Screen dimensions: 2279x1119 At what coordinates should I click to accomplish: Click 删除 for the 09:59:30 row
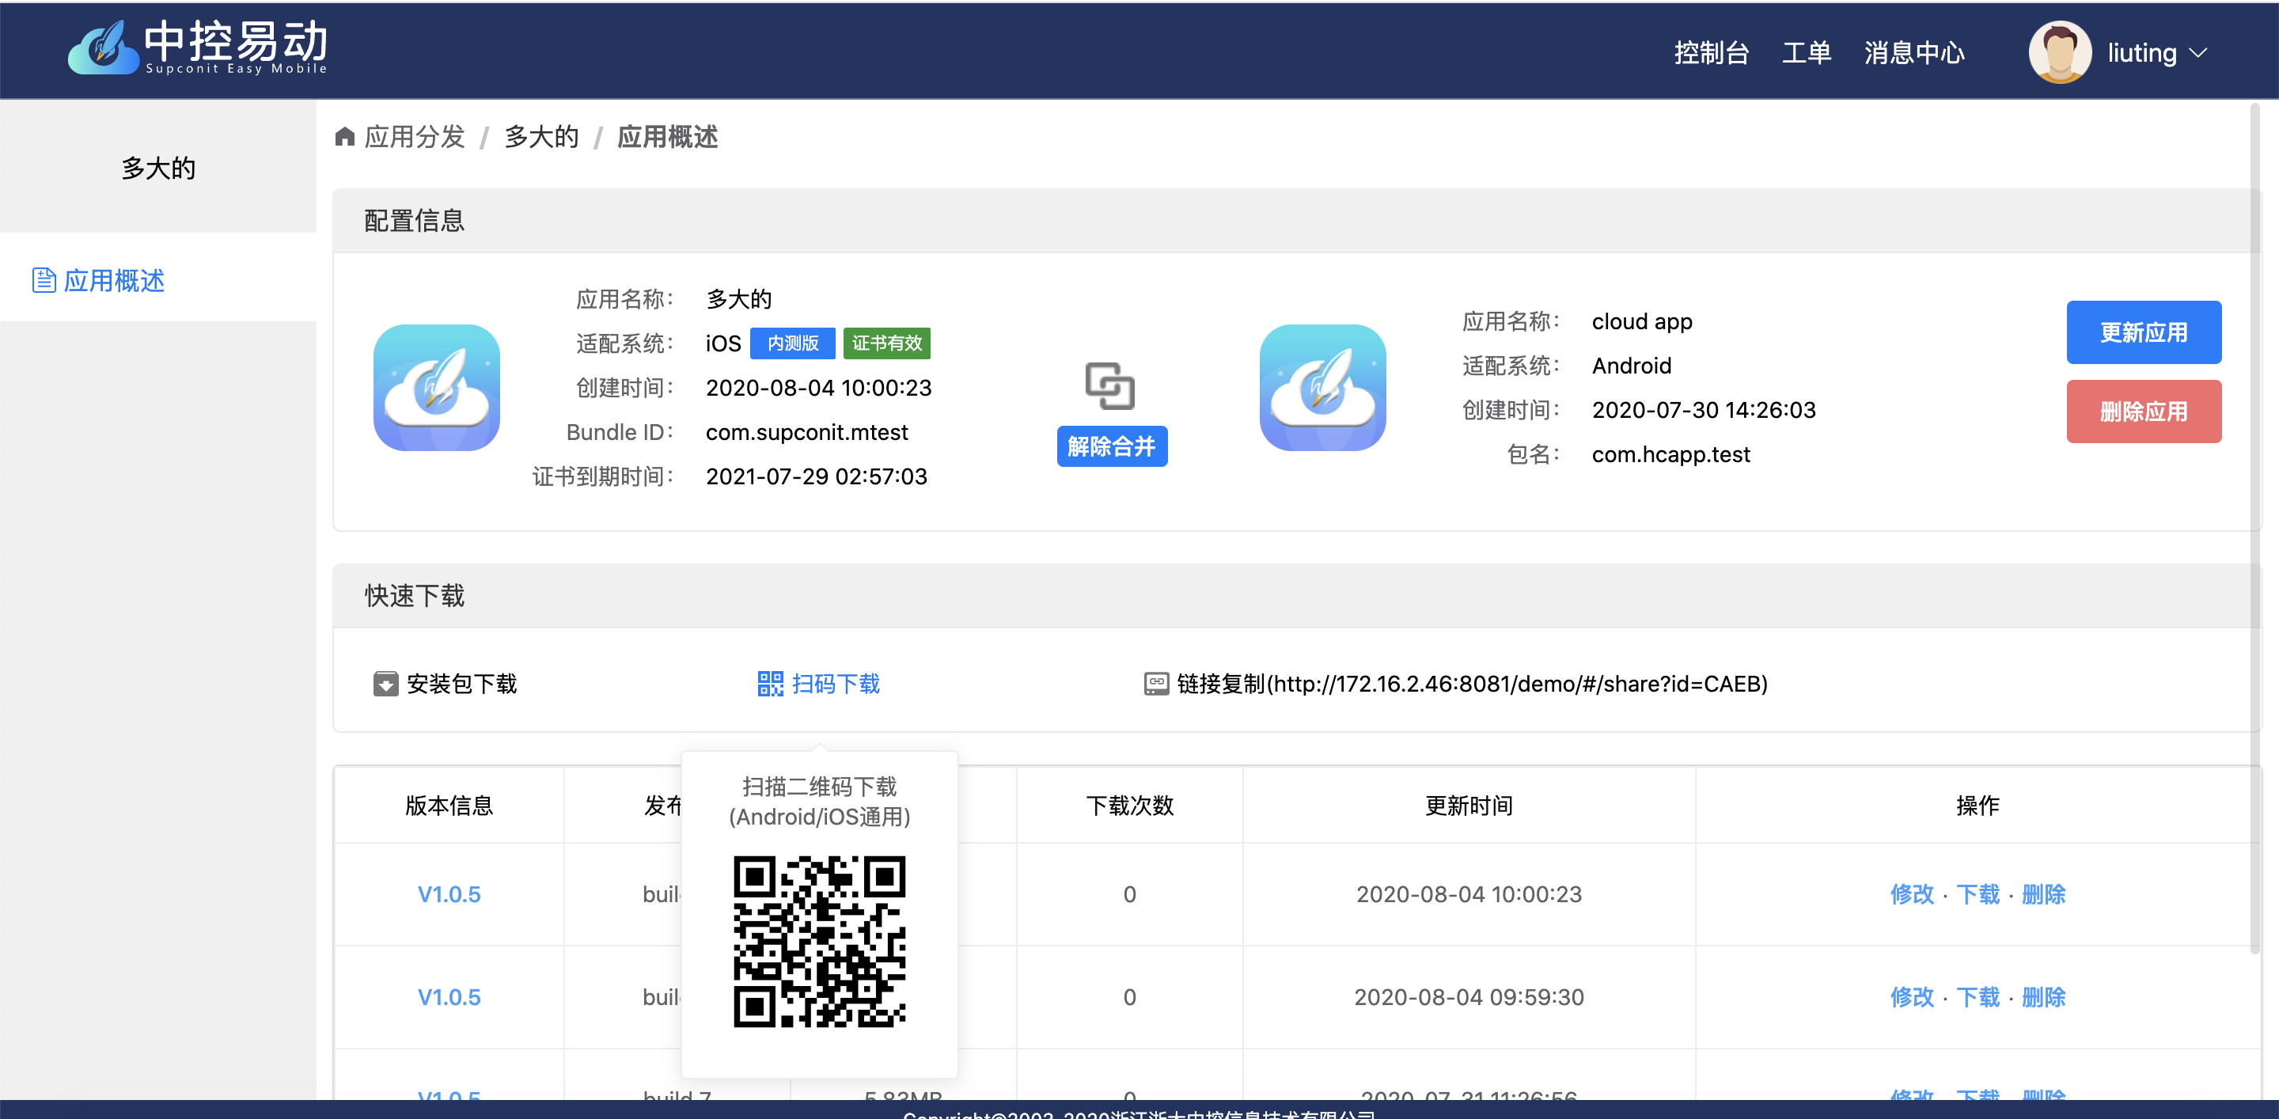(2044, 997)
